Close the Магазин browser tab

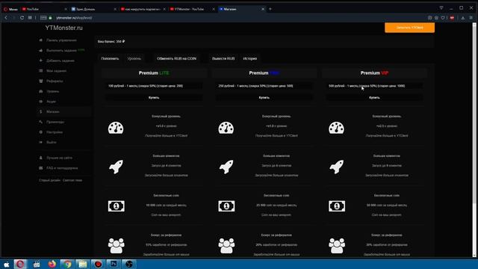[x=263, y=9]
